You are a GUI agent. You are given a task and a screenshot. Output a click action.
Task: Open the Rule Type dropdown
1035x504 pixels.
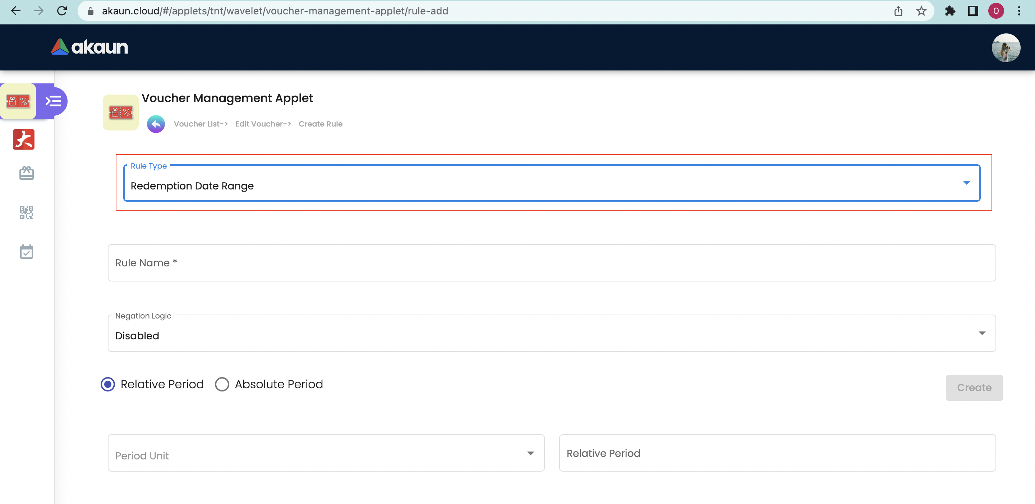[551, 183]
